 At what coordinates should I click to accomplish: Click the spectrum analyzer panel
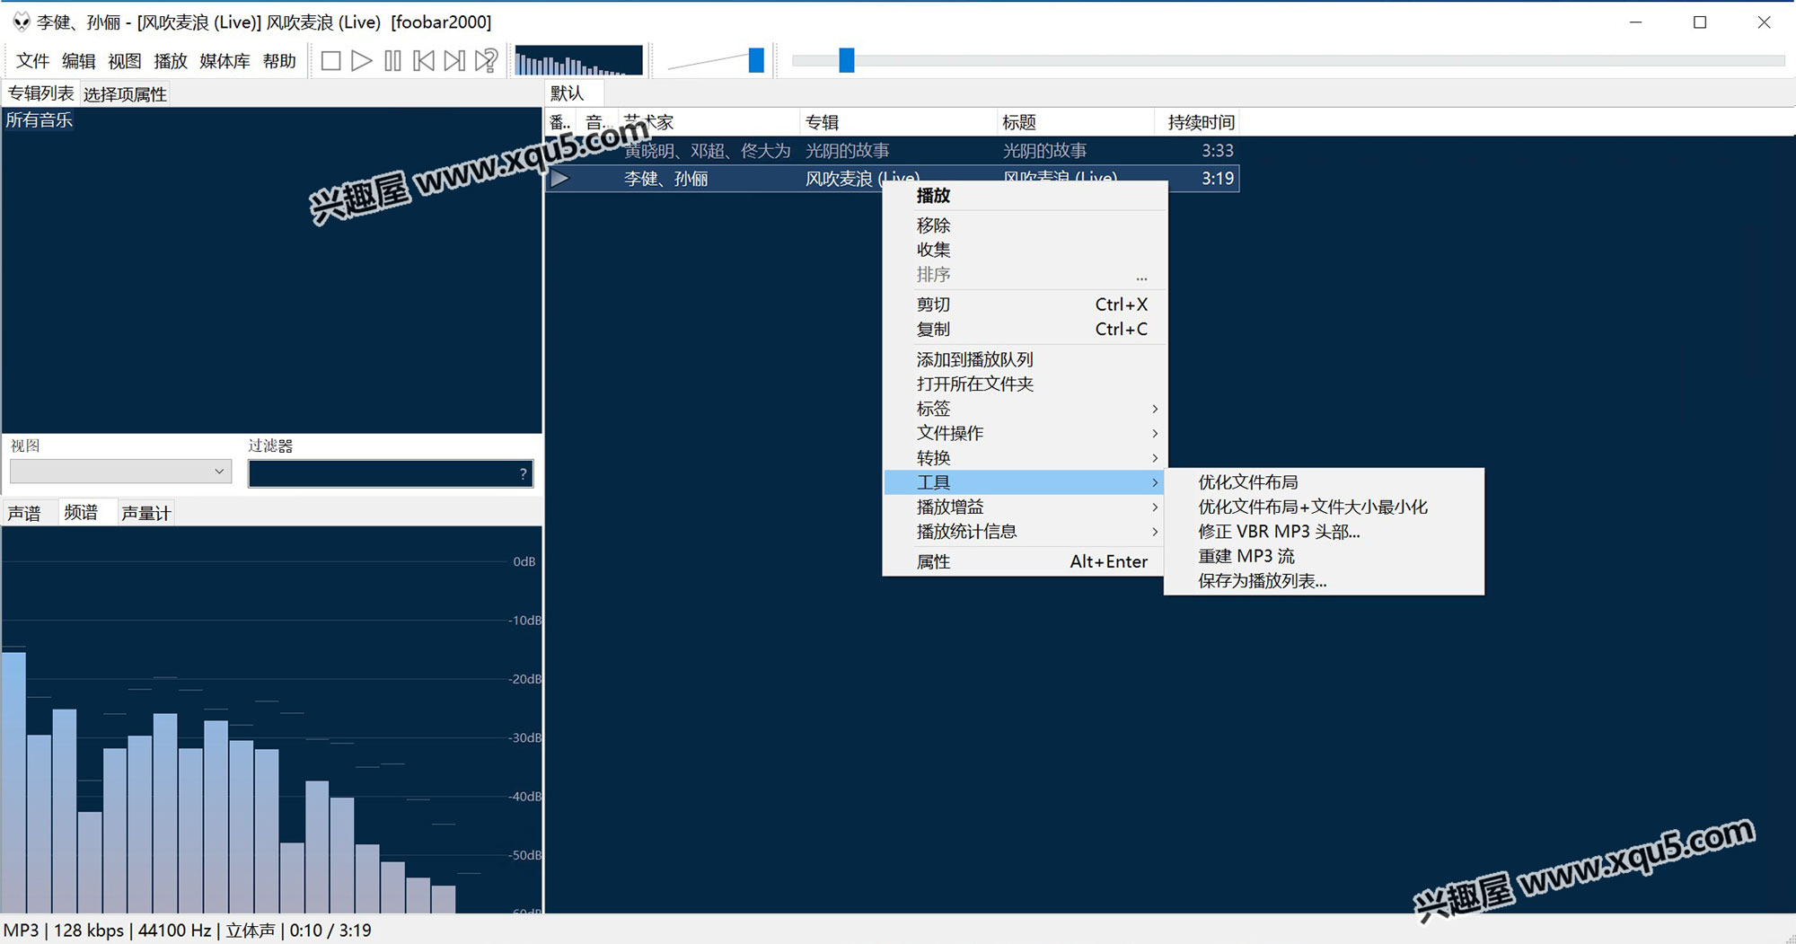271,720
